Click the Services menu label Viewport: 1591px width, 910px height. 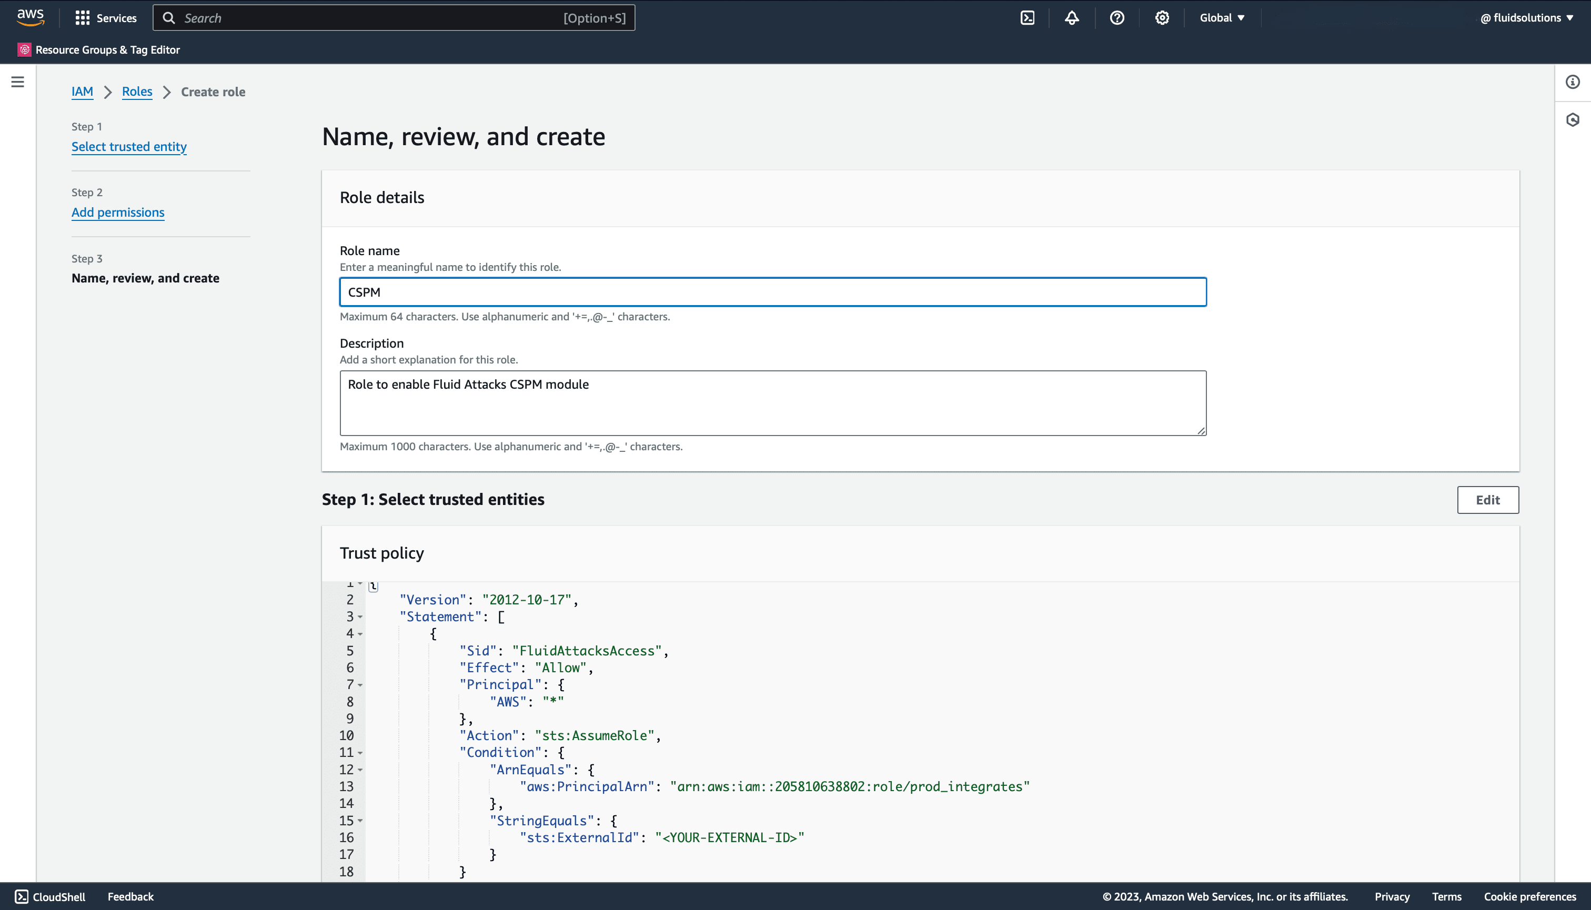(x=116, y=18)
